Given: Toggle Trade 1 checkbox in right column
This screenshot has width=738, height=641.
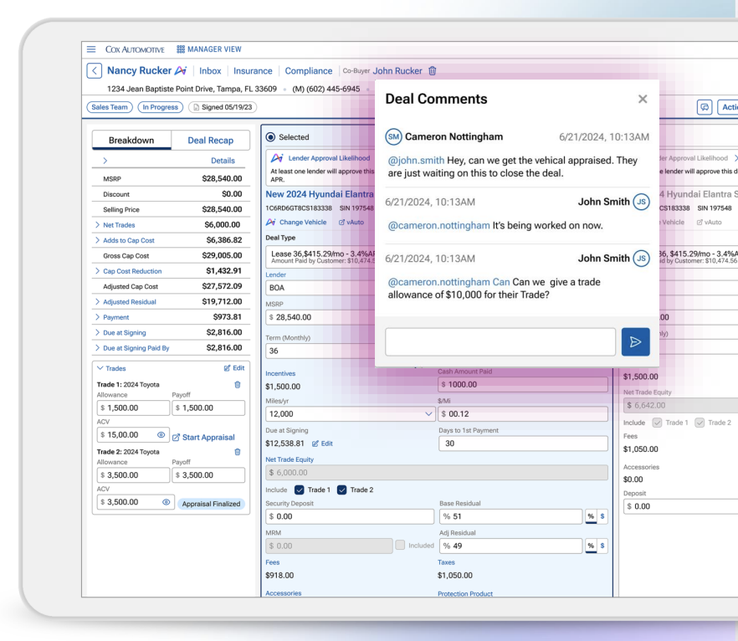Looking at the screenshot, I should 657,423.
